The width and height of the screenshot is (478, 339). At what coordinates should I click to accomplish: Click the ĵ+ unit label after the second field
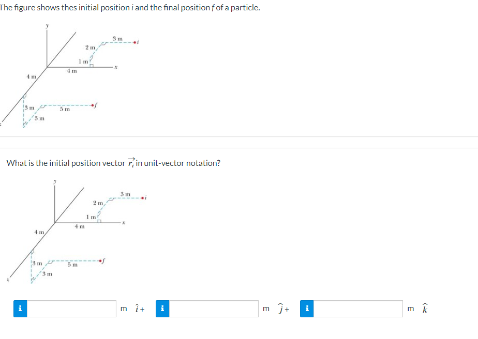point(280,309)
